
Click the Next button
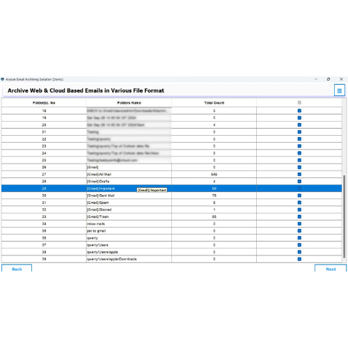(331, 269)
